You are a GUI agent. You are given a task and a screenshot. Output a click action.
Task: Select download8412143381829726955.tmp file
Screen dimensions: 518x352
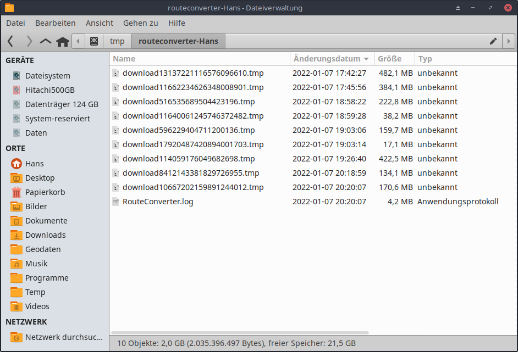click(x=191, y=173)
